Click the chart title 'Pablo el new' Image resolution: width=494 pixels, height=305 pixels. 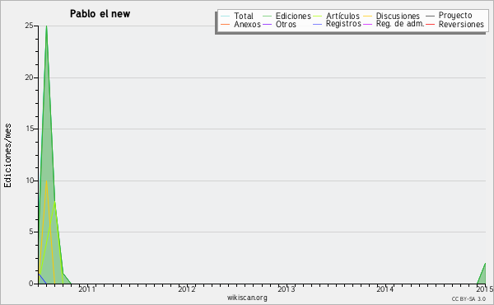[x=100, y=14]
